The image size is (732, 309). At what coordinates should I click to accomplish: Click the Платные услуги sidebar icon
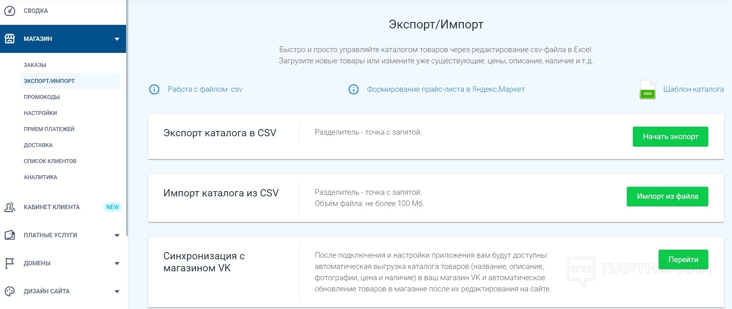(10, 235)
